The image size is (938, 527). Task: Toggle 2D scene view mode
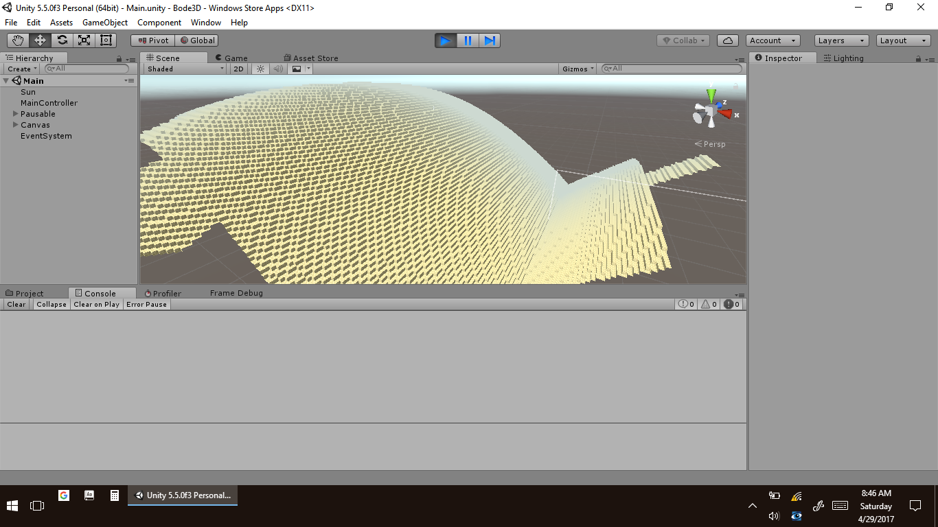(x=238, y=69)
